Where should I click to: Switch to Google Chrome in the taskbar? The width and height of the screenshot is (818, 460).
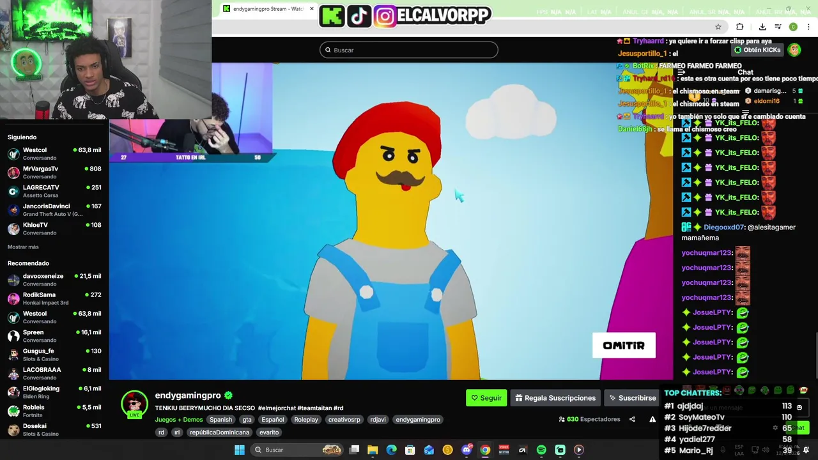[485, 450]
